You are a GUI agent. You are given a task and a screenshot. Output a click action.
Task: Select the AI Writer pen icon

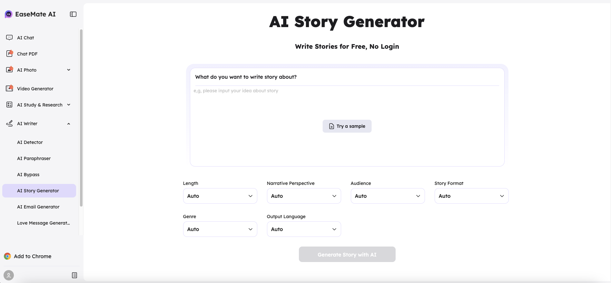tap(9, 123)
